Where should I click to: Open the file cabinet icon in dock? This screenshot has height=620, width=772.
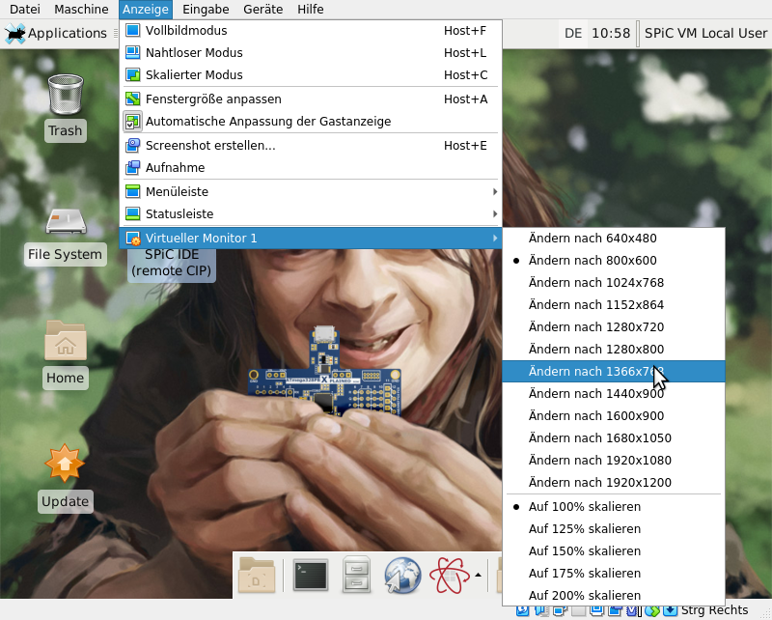pos(356,576)
